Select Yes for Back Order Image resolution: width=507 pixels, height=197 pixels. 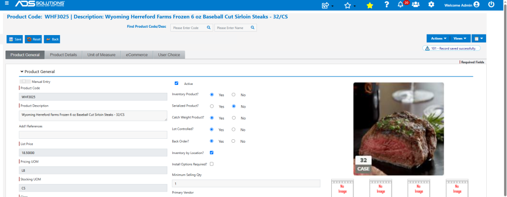tap(212, 141)
